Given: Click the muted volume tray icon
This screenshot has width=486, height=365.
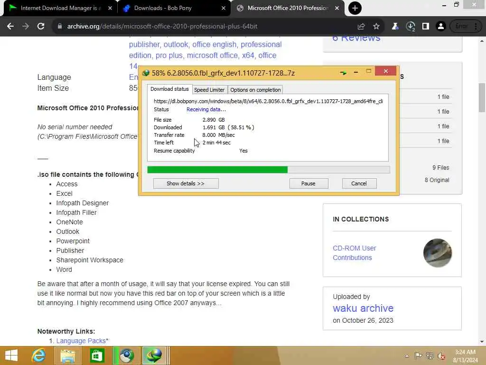Looking at the screenshot, I should point(441,355).
